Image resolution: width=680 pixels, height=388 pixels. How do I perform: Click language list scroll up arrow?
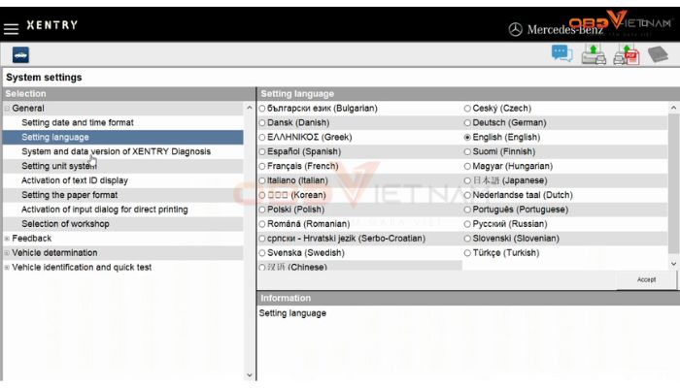pyautogui.click(x=673, y=108)
